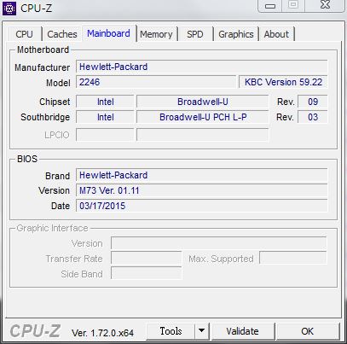The image size is (347, 344).
Task: Click the Max. Supported field
Action: [x=293, y=259]
